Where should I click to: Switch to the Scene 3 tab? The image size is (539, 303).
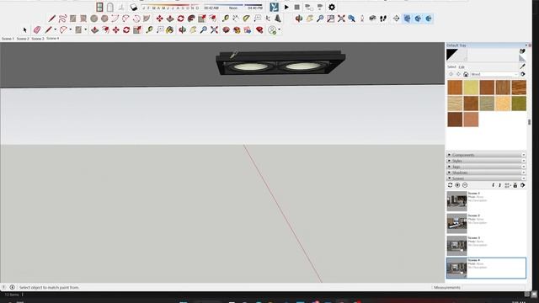pos(38,39)
